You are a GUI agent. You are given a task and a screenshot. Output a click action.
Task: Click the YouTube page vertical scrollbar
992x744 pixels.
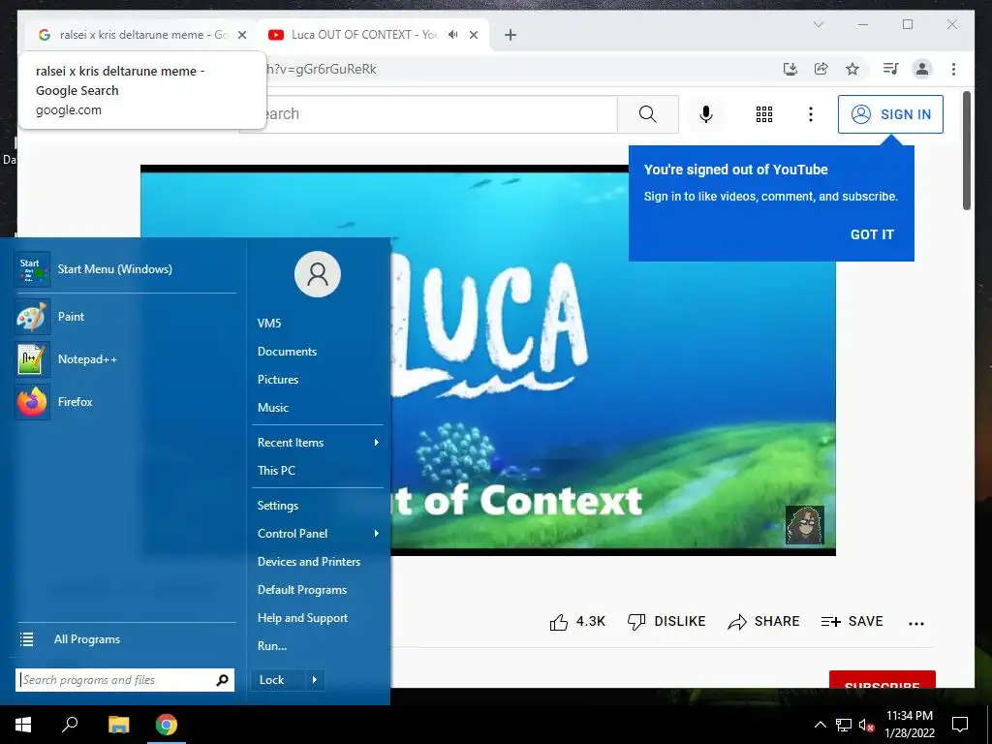pos(966,150)
